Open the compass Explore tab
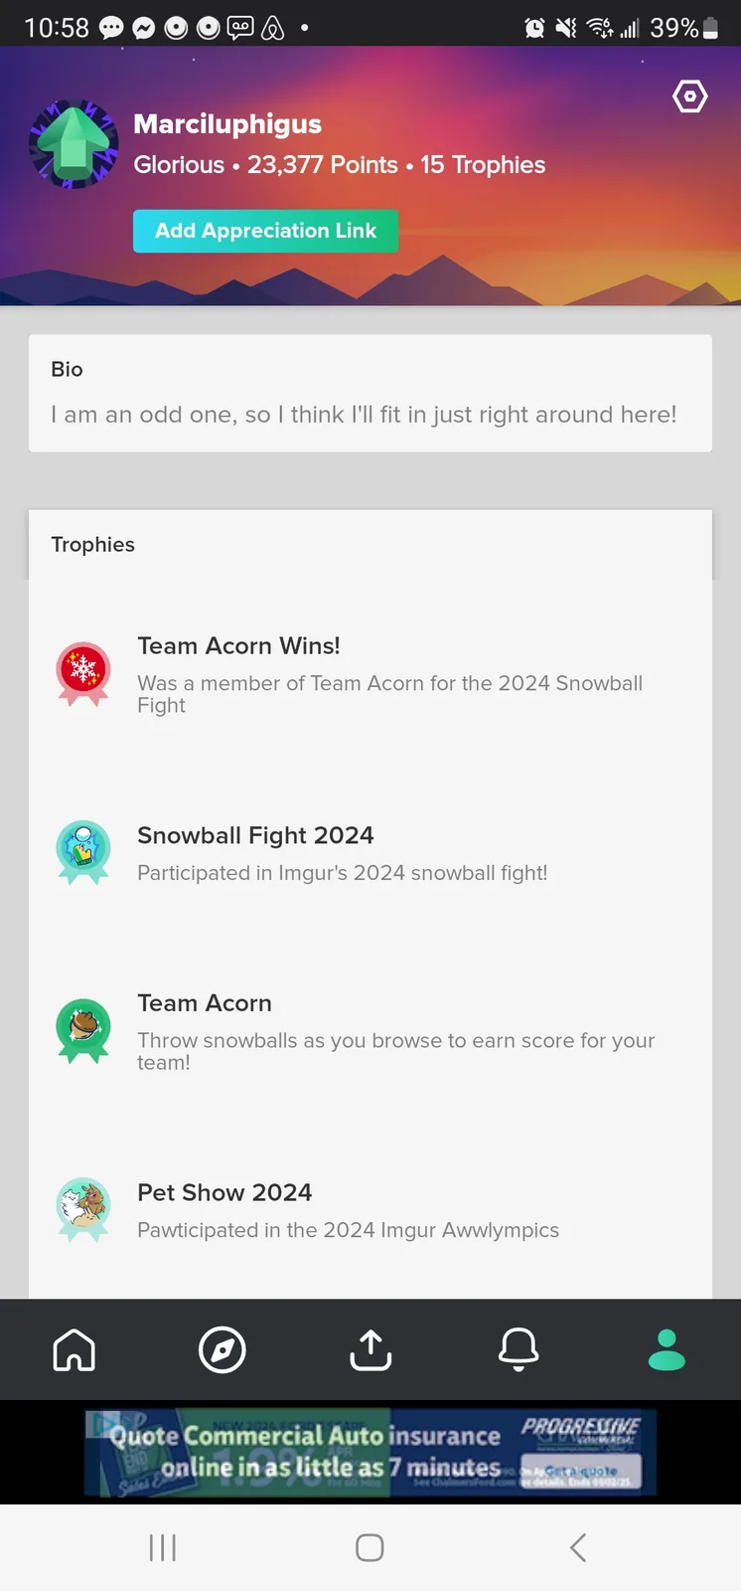This screenshot has height=1591, width=741. (x=222, y=1350)
